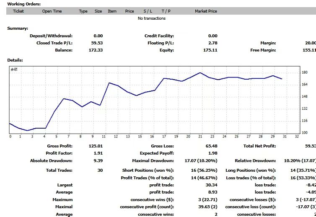Click the Open Time column header
The height and width of the screenshot is (217, 316).
pyautogui.click(x=52, y=11)
